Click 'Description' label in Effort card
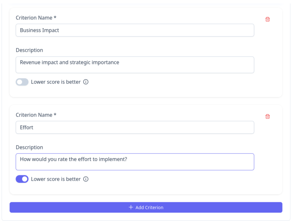The width and height of the screenshot is (292, 221). [29, 147]
